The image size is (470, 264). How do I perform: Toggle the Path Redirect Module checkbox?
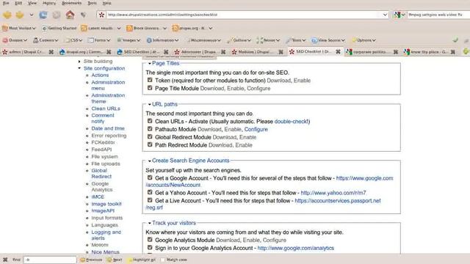coord(150,144)
